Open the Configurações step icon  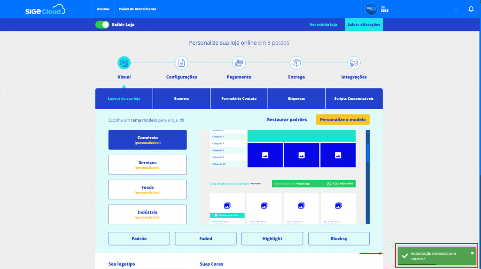click(181, 63)
